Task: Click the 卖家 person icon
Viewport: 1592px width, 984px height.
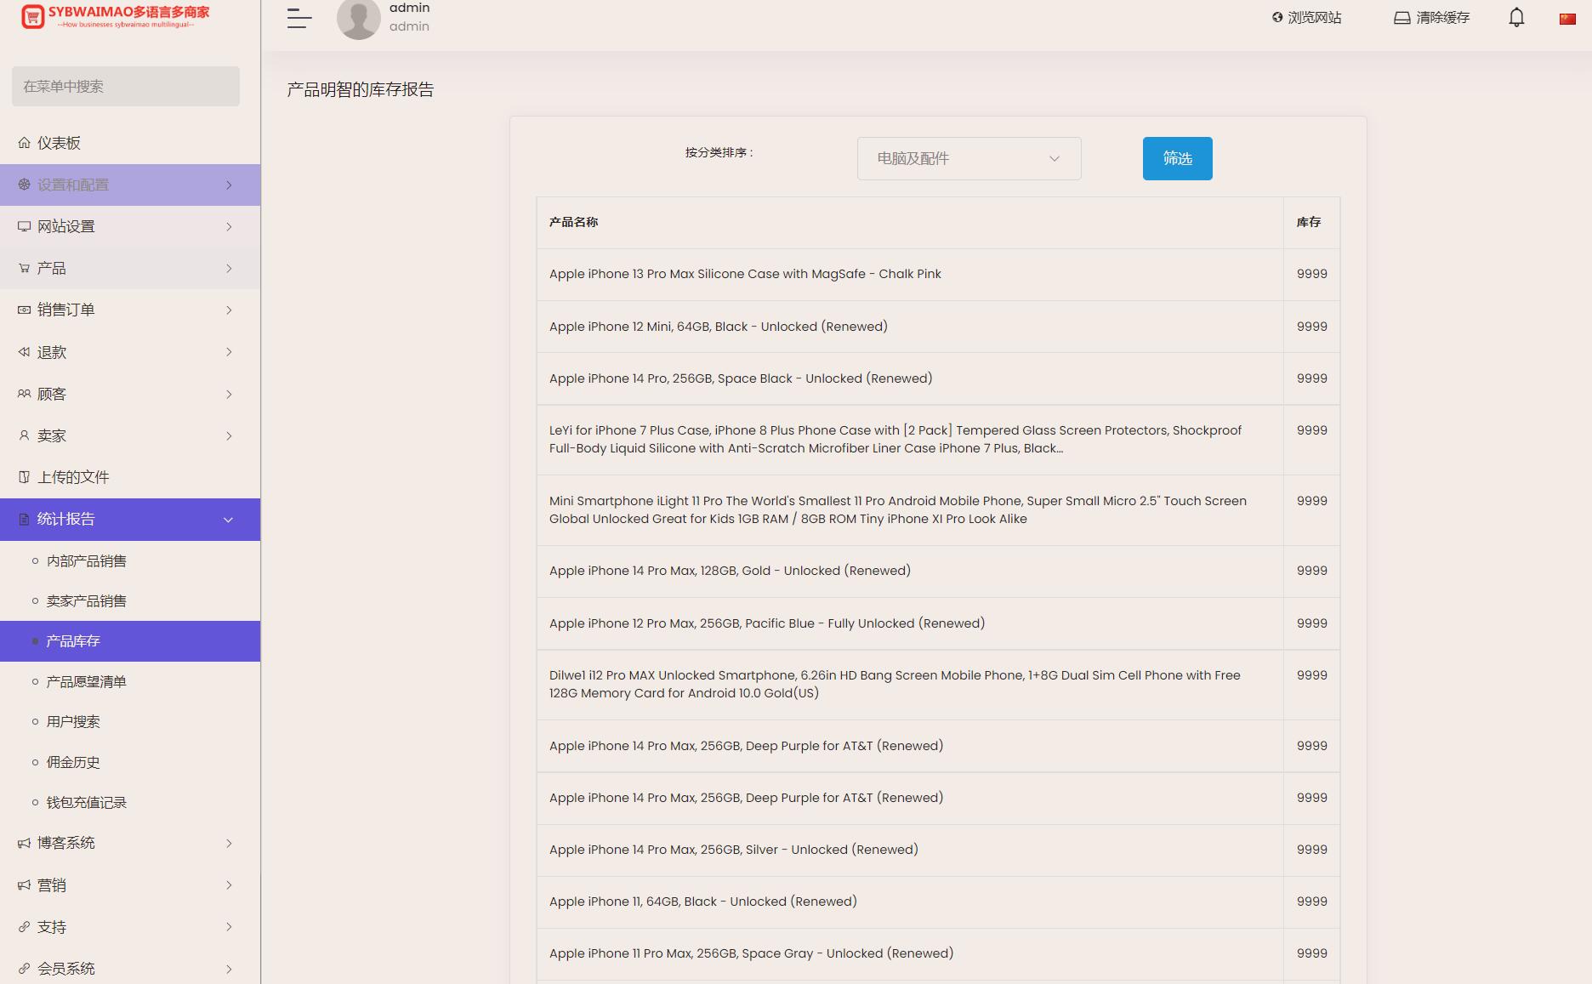Action: tap(24, 435)
